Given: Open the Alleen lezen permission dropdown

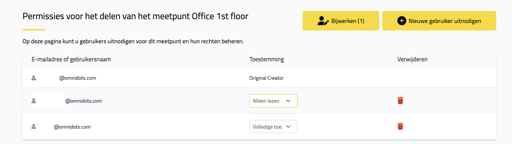Looking at the screenshot, I should [273, 101].
